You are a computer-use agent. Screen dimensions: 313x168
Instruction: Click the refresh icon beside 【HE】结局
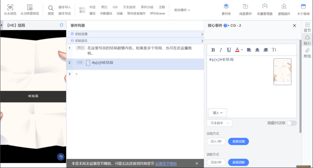click(62, 25)
